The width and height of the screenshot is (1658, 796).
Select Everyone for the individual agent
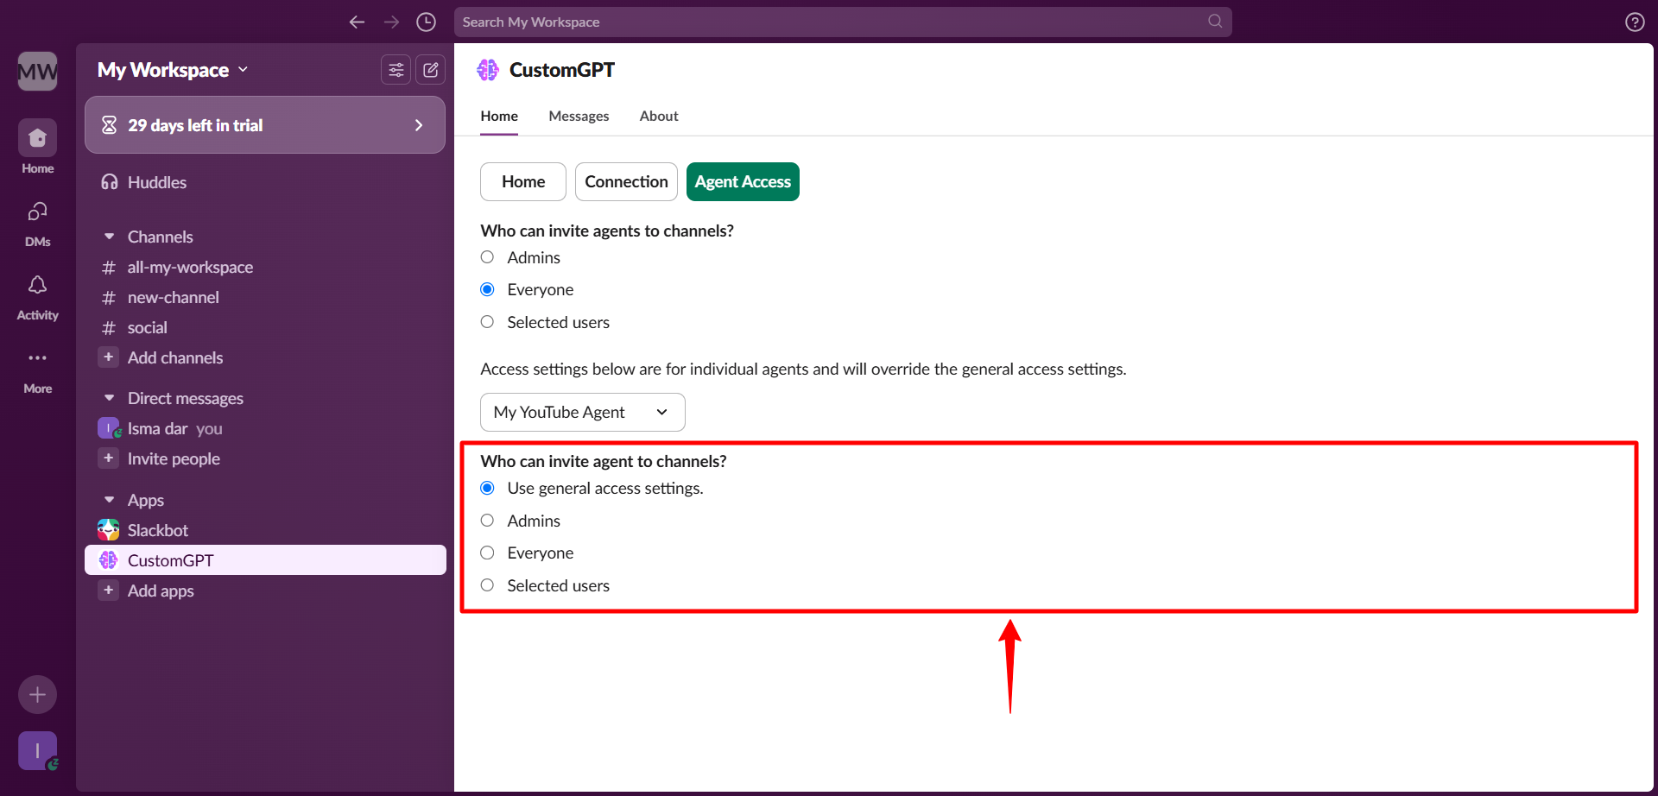point(487,553)
